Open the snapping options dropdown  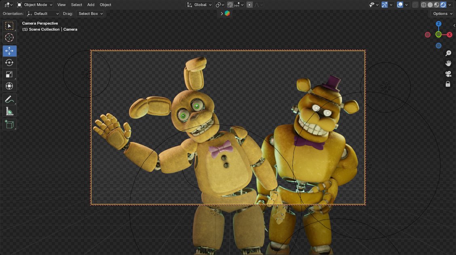pyautogui.click(x=239, y=5)
